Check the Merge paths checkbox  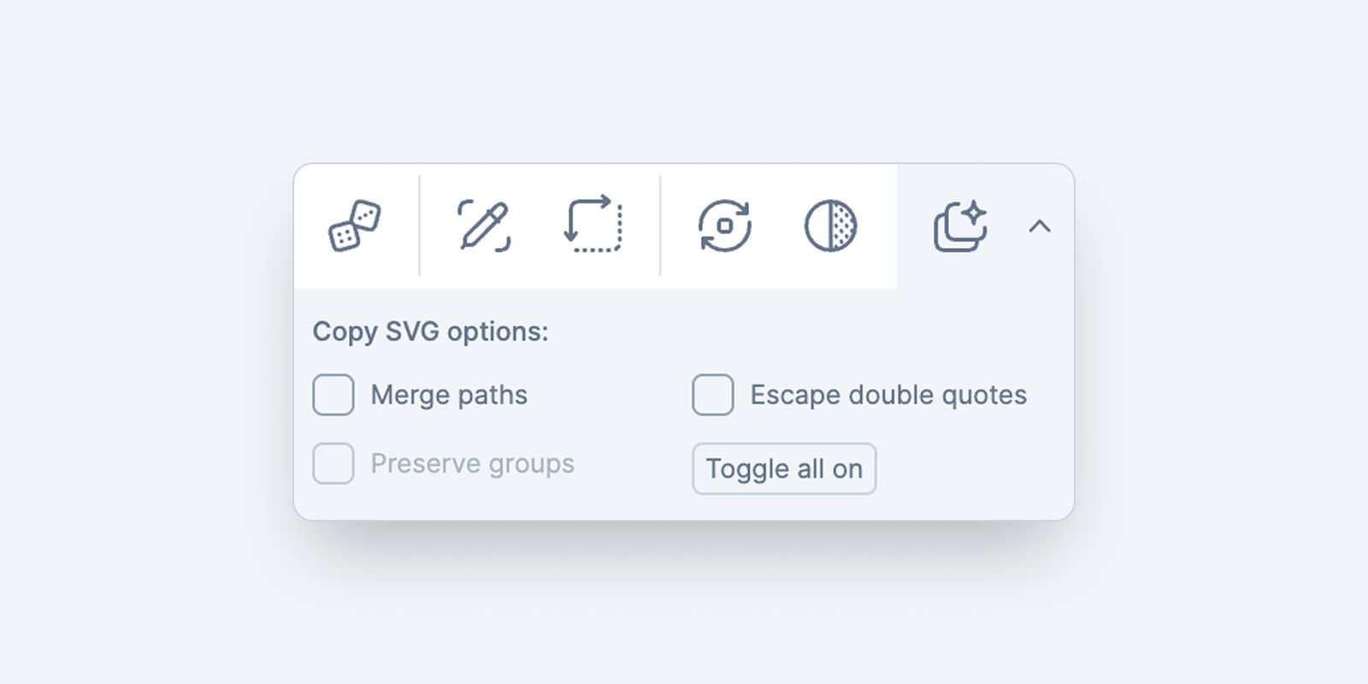point(333,395)
